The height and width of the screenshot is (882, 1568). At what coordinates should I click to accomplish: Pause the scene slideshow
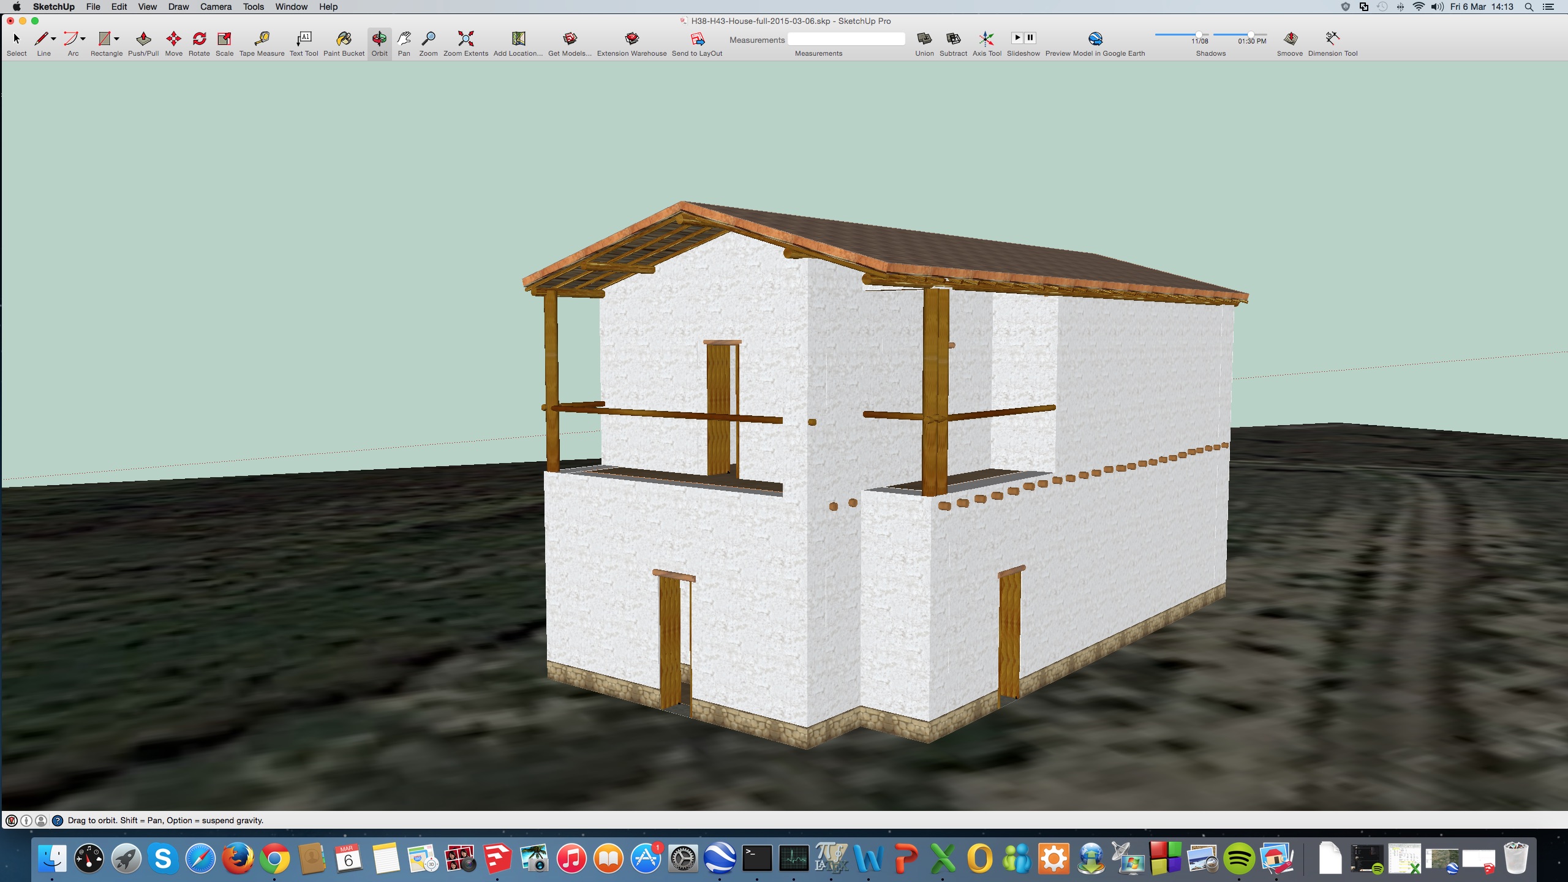click(x=1030, y=37)
